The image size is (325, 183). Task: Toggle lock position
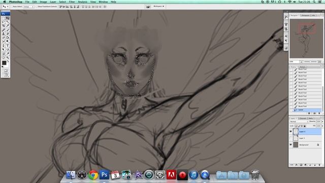coord(302,126)
